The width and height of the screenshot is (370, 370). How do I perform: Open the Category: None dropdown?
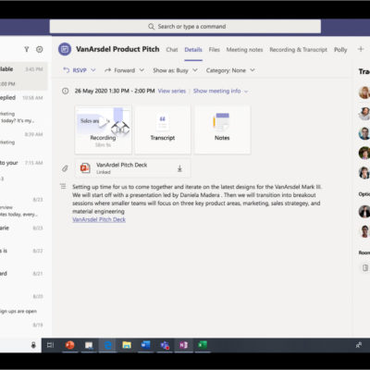[230, 70]
